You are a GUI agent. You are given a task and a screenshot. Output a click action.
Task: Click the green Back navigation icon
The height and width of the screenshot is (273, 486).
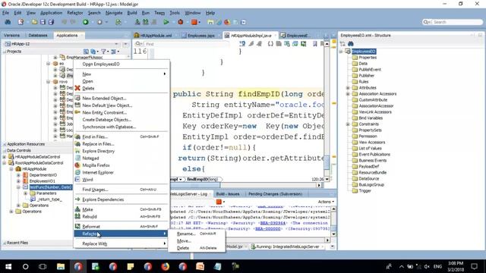(x=86, y=22)
